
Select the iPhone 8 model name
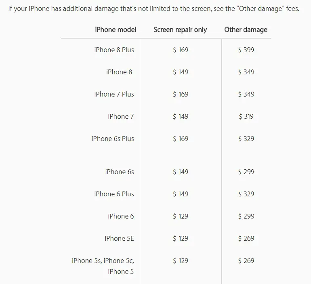tap(119, 72)
